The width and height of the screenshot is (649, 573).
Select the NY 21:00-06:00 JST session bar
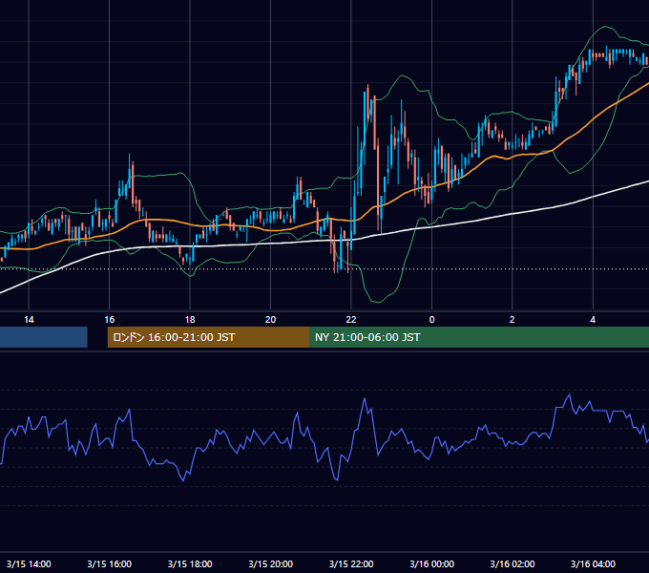tap(479, 337)
